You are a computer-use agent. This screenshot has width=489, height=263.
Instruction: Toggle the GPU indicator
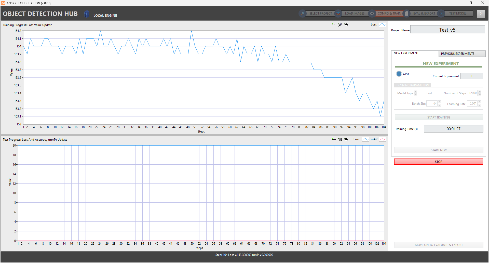click(x=399, y=74)
